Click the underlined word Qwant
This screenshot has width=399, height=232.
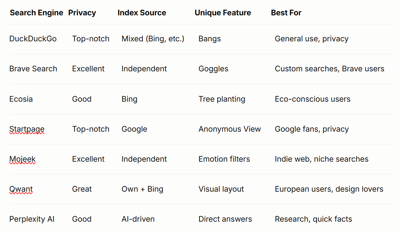click(21, 189)
